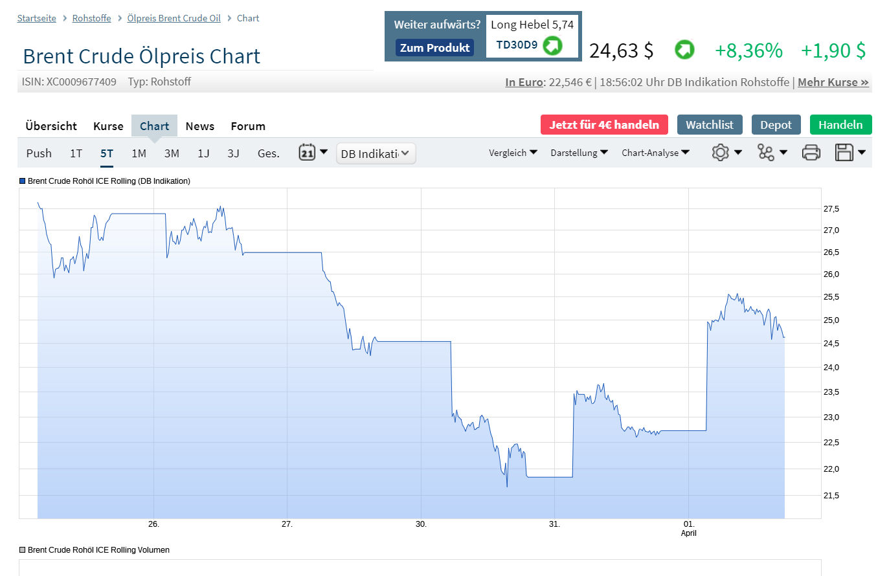Open the News tab
Viewport: 889px width, 576px height.
tap(200, 126)
